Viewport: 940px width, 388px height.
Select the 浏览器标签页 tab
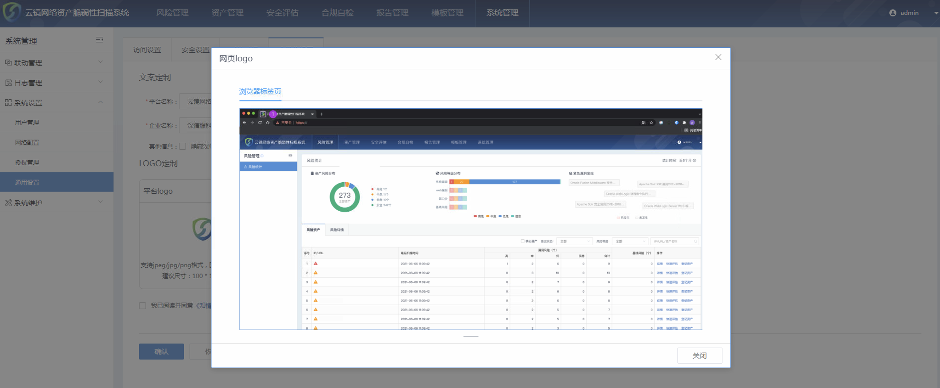(x=260, y=92)
